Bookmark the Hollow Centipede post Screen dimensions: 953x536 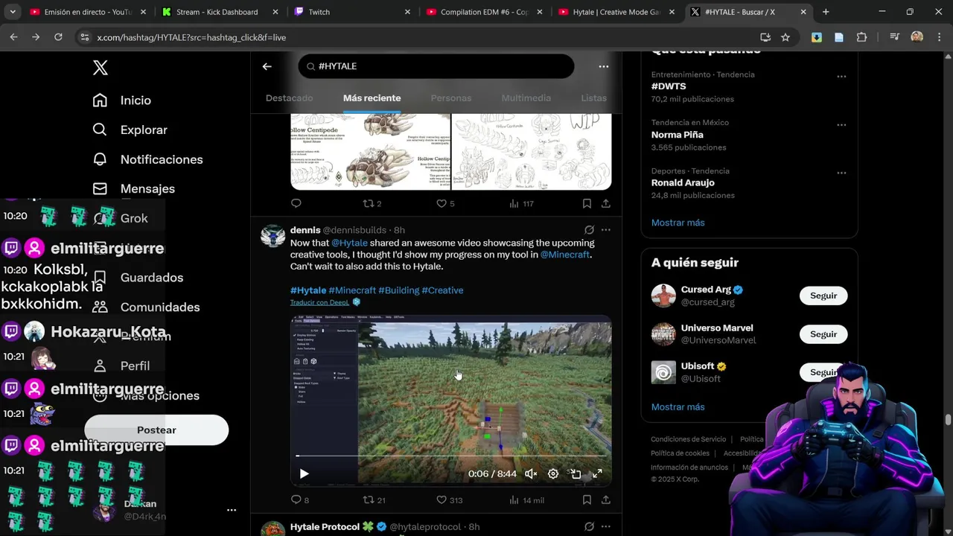587,203
